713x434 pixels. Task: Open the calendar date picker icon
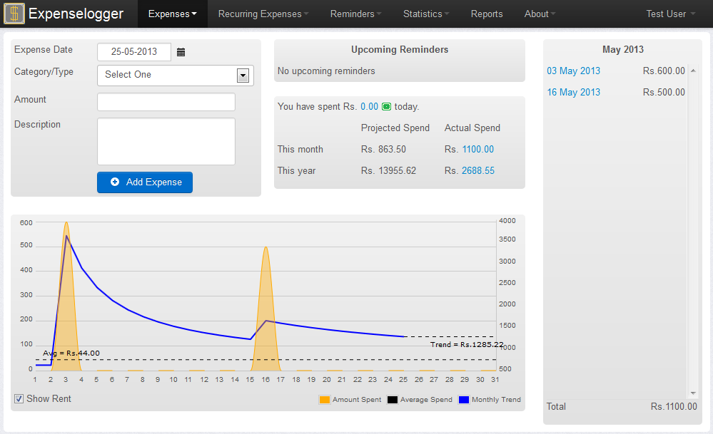pyautogui.click(x=181, y=51)
